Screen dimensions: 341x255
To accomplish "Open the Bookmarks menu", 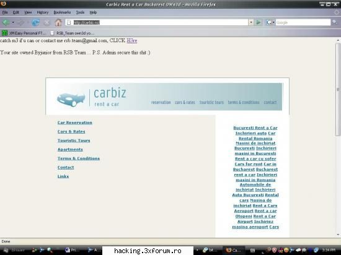I will (x=62, y=12).
